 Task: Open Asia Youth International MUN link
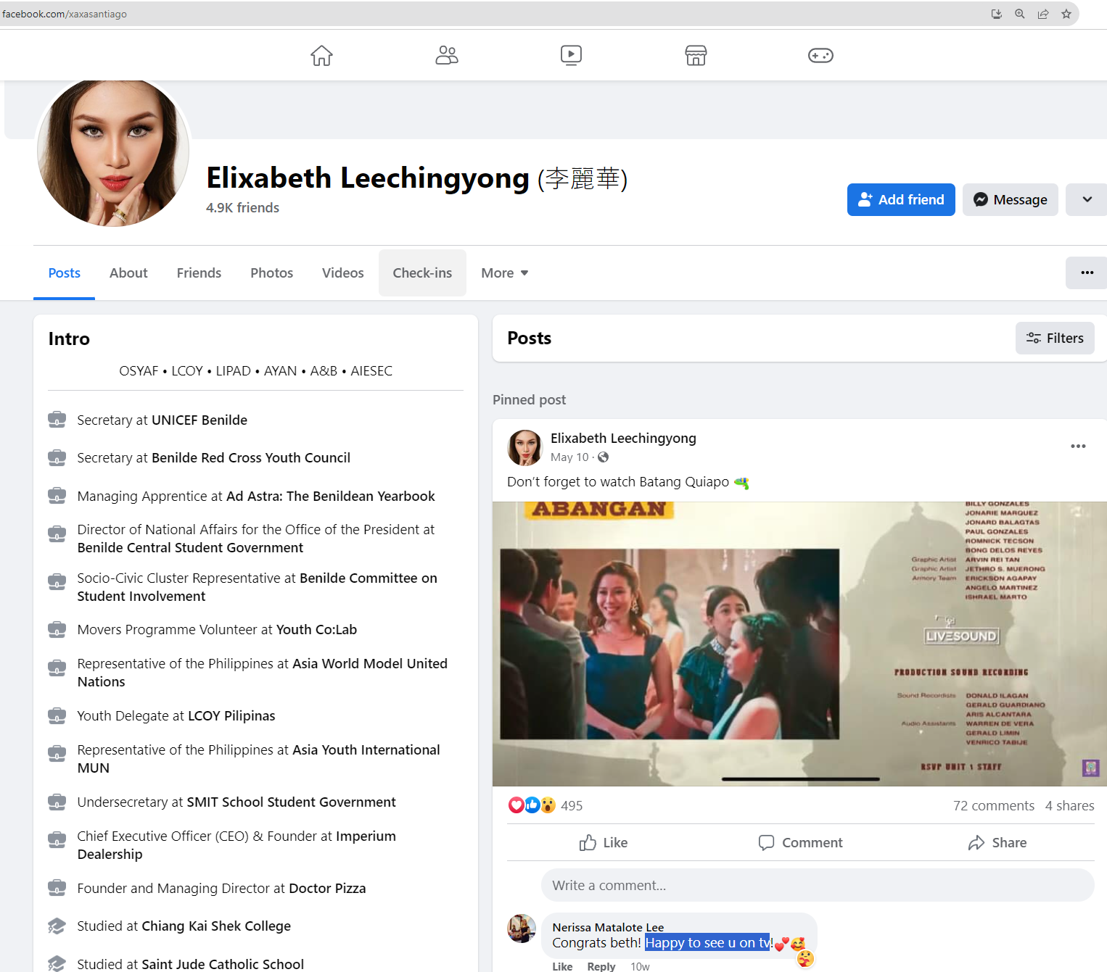(259, 759)
